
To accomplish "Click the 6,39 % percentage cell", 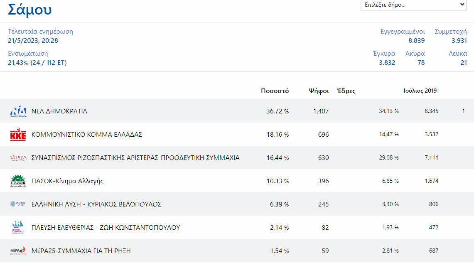I will (279, 204).
